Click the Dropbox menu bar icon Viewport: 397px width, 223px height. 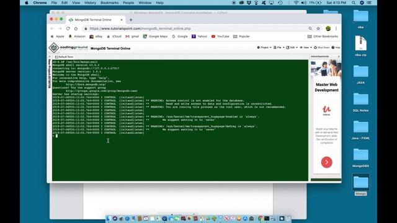pyautogui.click(x=249, y=2)
